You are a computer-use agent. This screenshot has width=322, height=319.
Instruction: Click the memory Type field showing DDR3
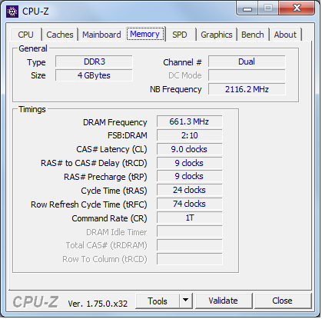(94, 61)
